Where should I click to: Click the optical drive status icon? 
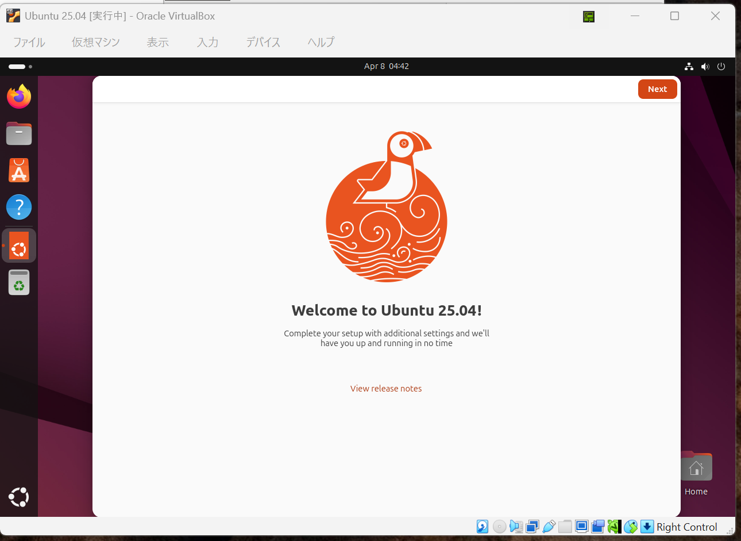[499, 527]
